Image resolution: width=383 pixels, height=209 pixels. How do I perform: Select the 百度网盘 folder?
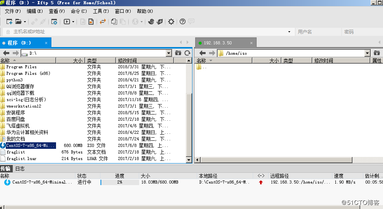(15, 120)
